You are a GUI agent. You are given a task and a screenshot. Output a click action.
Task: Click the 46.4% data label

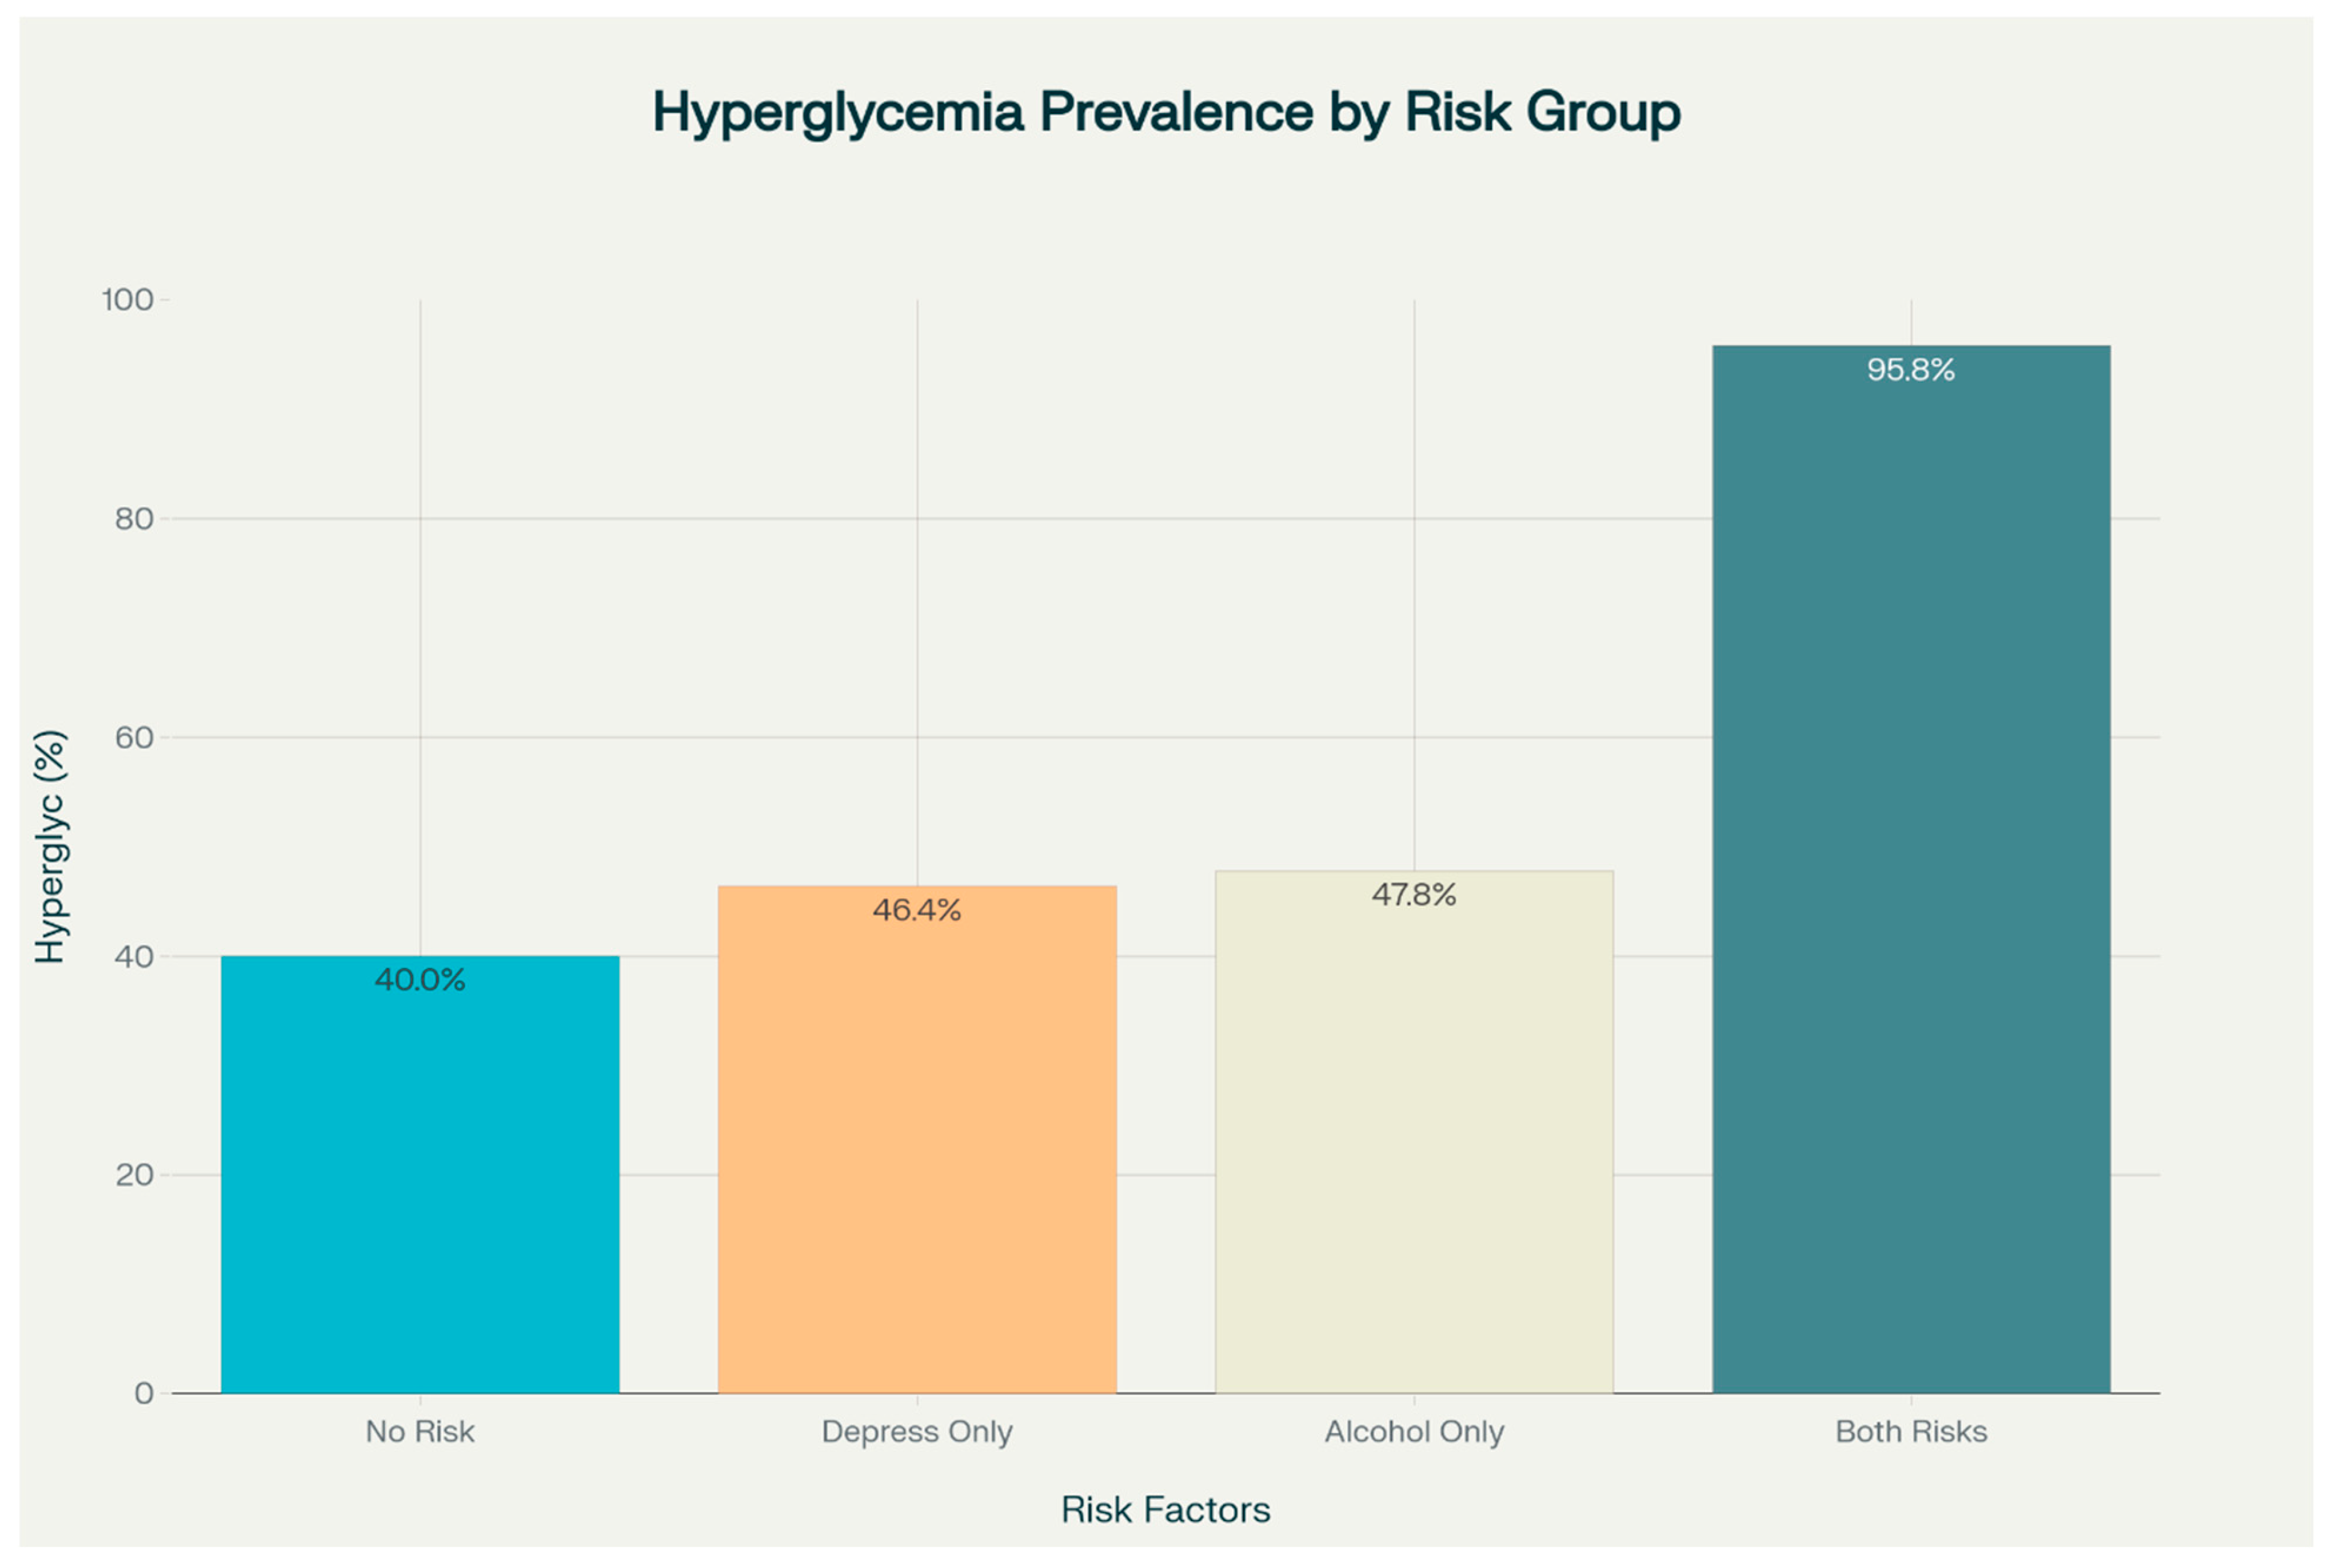[916, 910]
